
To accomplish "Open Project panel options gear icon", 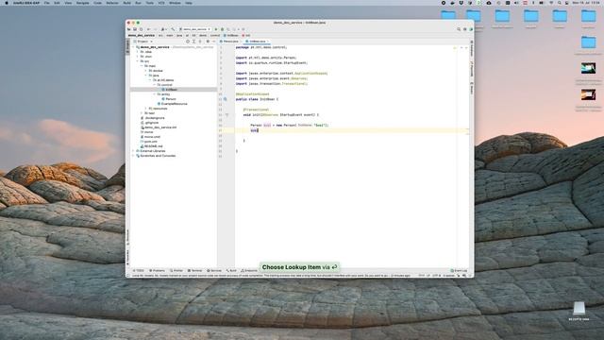I will pos(208,42).
